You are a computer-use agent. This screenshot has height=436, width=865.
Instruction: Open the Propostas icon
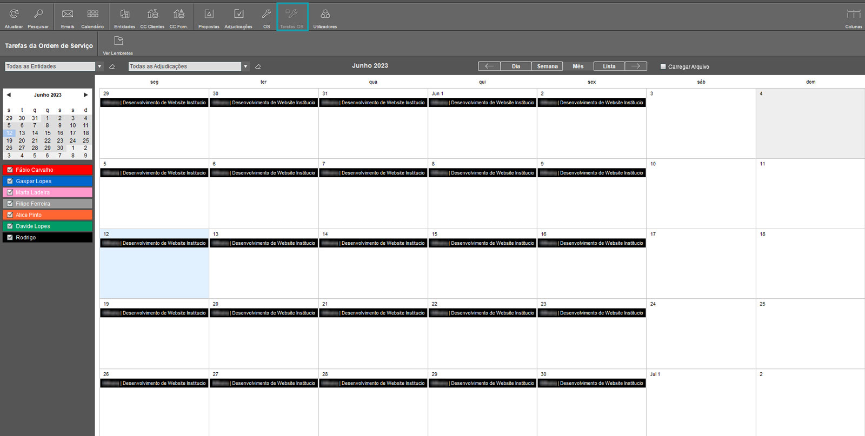click(209, 15)
